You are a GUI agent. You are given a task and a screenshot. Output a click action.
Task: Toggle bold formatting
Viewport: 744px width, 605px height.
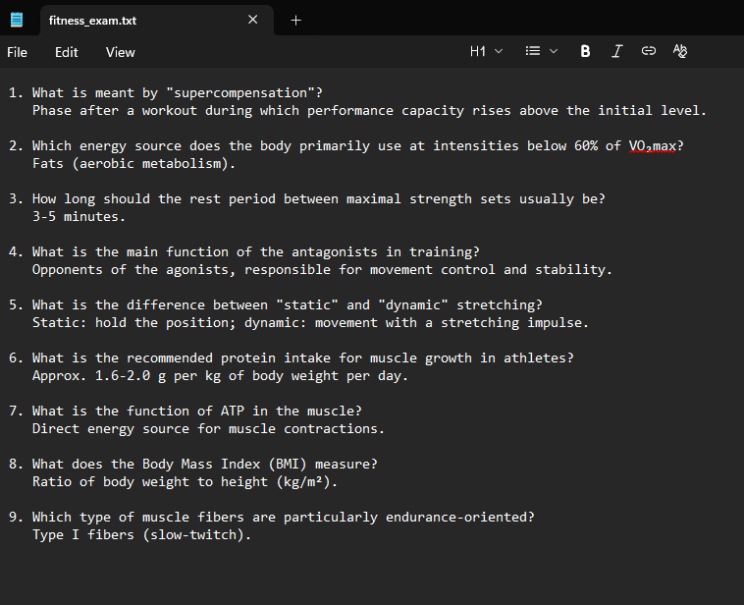point(586,51)
